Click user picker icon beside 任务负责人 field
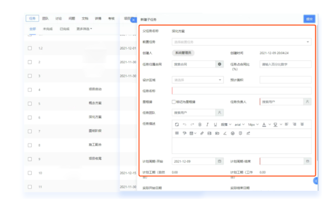Viewport: 336px width, 208px height. pyautogui.click(x=307, y=101)
